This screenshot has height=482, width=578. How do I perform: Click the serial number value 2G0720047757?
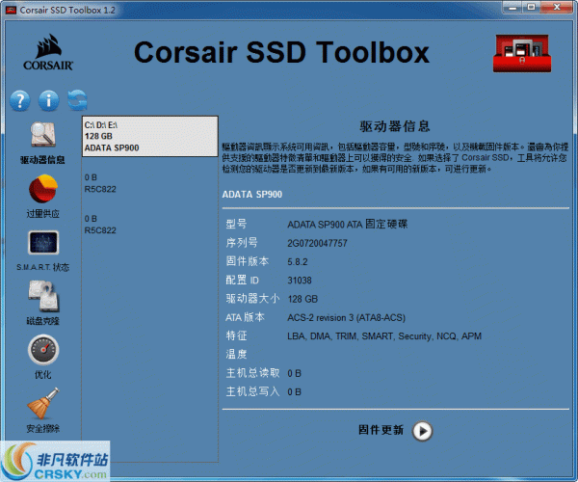[x=317, y=243]
